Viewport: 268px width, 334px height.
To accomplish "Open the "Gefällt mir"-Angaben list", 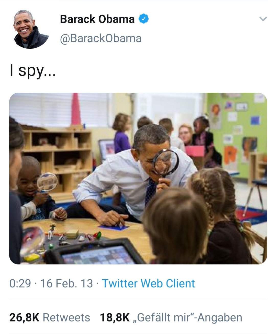I will point(187,317).
